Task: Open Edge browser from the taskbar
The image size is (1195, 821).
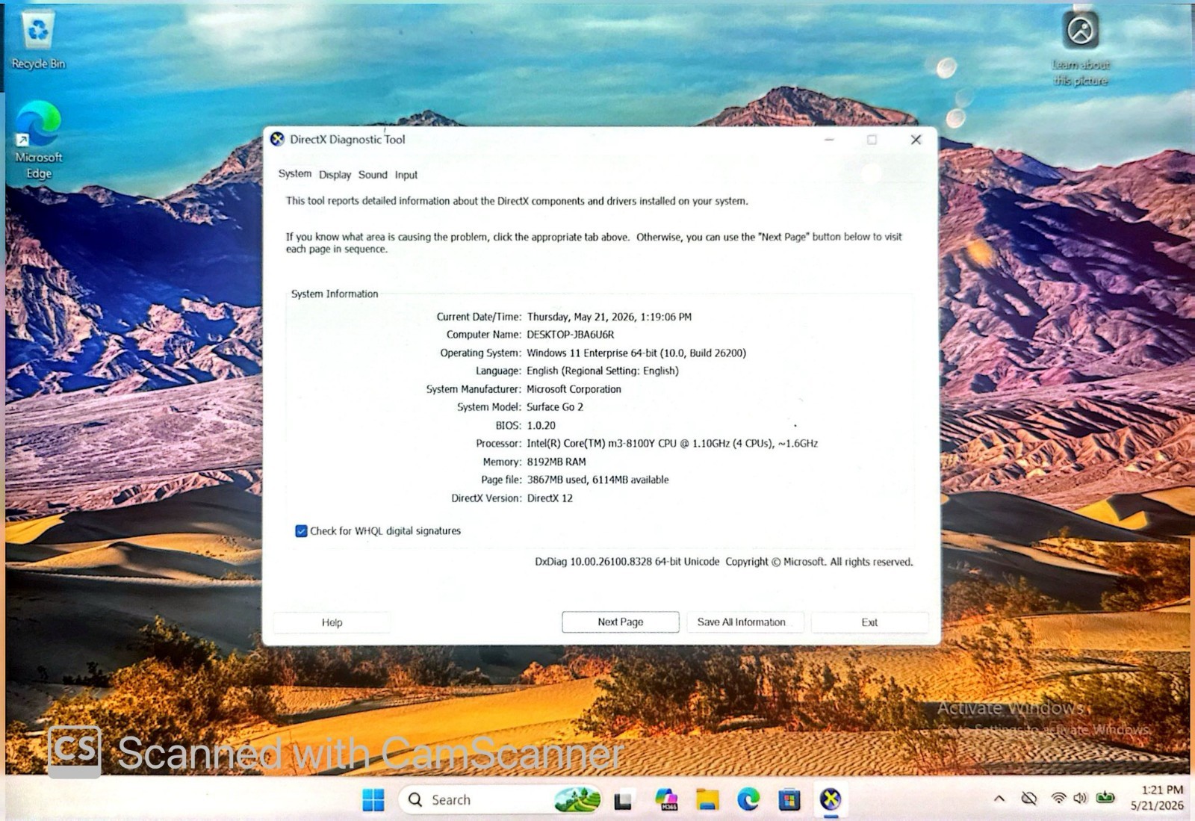Action: [x=748, y=800]
